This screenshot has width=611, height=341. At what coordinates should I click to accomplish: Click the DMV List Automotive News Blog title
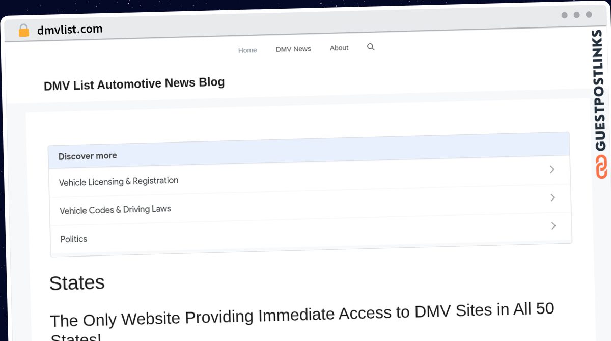tap(134, 84)
